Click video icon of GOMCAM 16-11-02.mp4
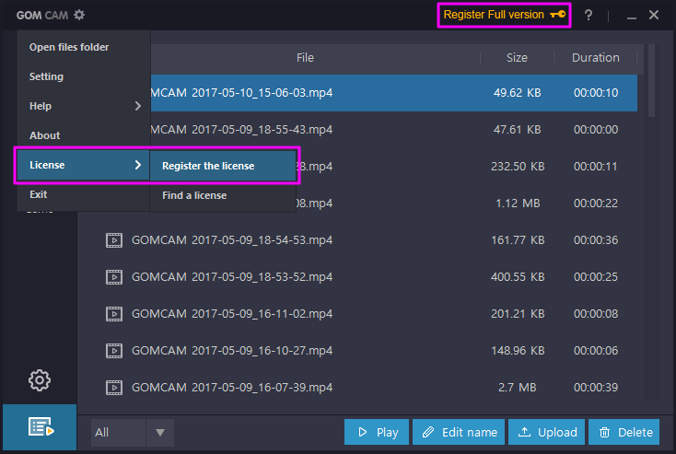This screenshot has width=676, height=454. (x=114, y=314)
